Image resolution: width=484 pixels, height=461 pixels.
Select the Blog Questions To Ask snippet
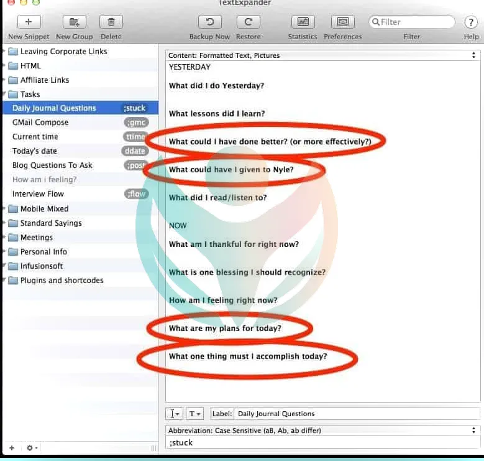[52, 165]
